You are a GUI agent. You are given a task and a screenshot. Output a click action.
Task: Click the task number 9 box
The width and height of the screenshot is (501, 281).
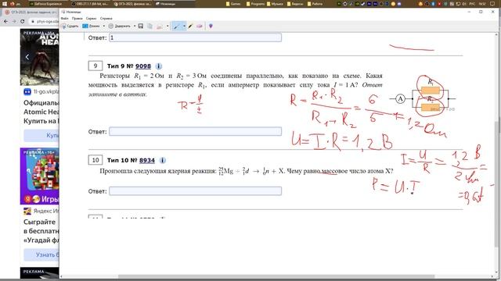coord(96,66)
